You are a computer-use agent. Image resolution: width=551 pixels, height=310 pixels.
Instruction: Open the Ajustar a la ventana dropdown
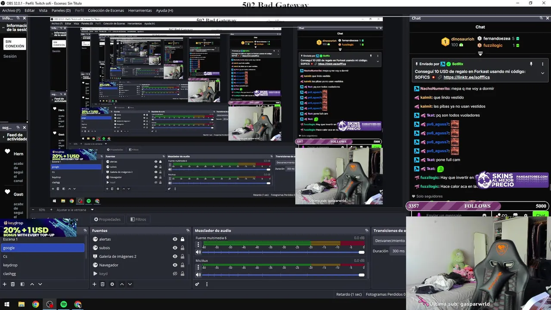click(x=75, y=210)
